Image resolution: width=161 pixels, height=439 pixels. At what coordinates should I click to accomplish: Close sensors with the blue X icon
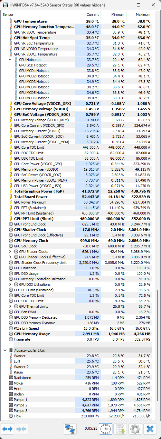click(150, 429)
